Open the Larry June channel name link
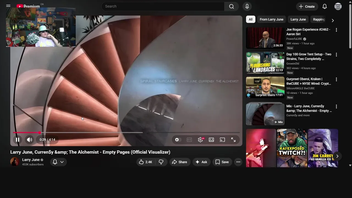Image resolution: width=352 pixels, height=198 pixels. [x=31, y=160]
